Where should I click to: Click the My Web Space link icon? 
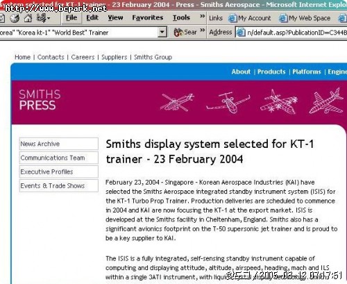click(283, 18)
